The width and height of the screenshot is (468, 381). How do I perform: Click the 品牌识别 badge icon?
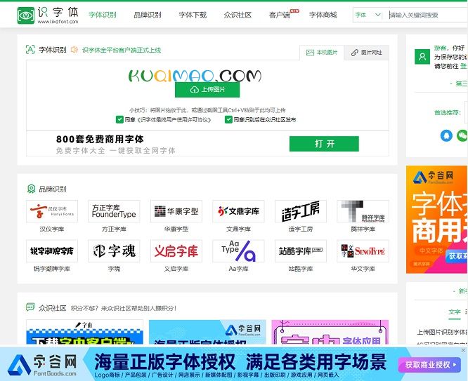(x=31, y=189)
